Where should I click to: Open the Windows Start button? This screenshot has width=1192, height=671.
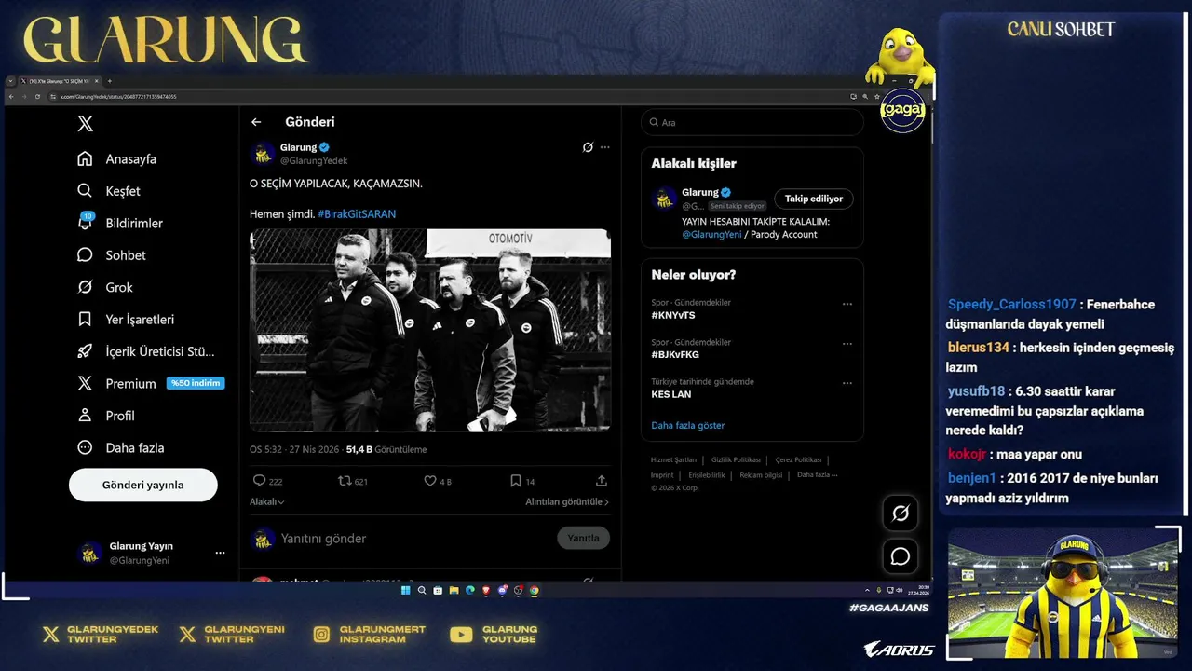point(405,590)
